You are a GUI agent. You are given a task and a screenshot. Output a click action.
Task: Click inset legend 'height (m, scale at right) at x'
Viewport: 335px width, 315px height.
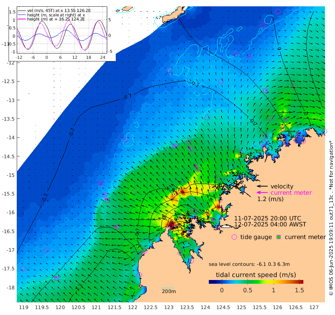pos(56,15)
